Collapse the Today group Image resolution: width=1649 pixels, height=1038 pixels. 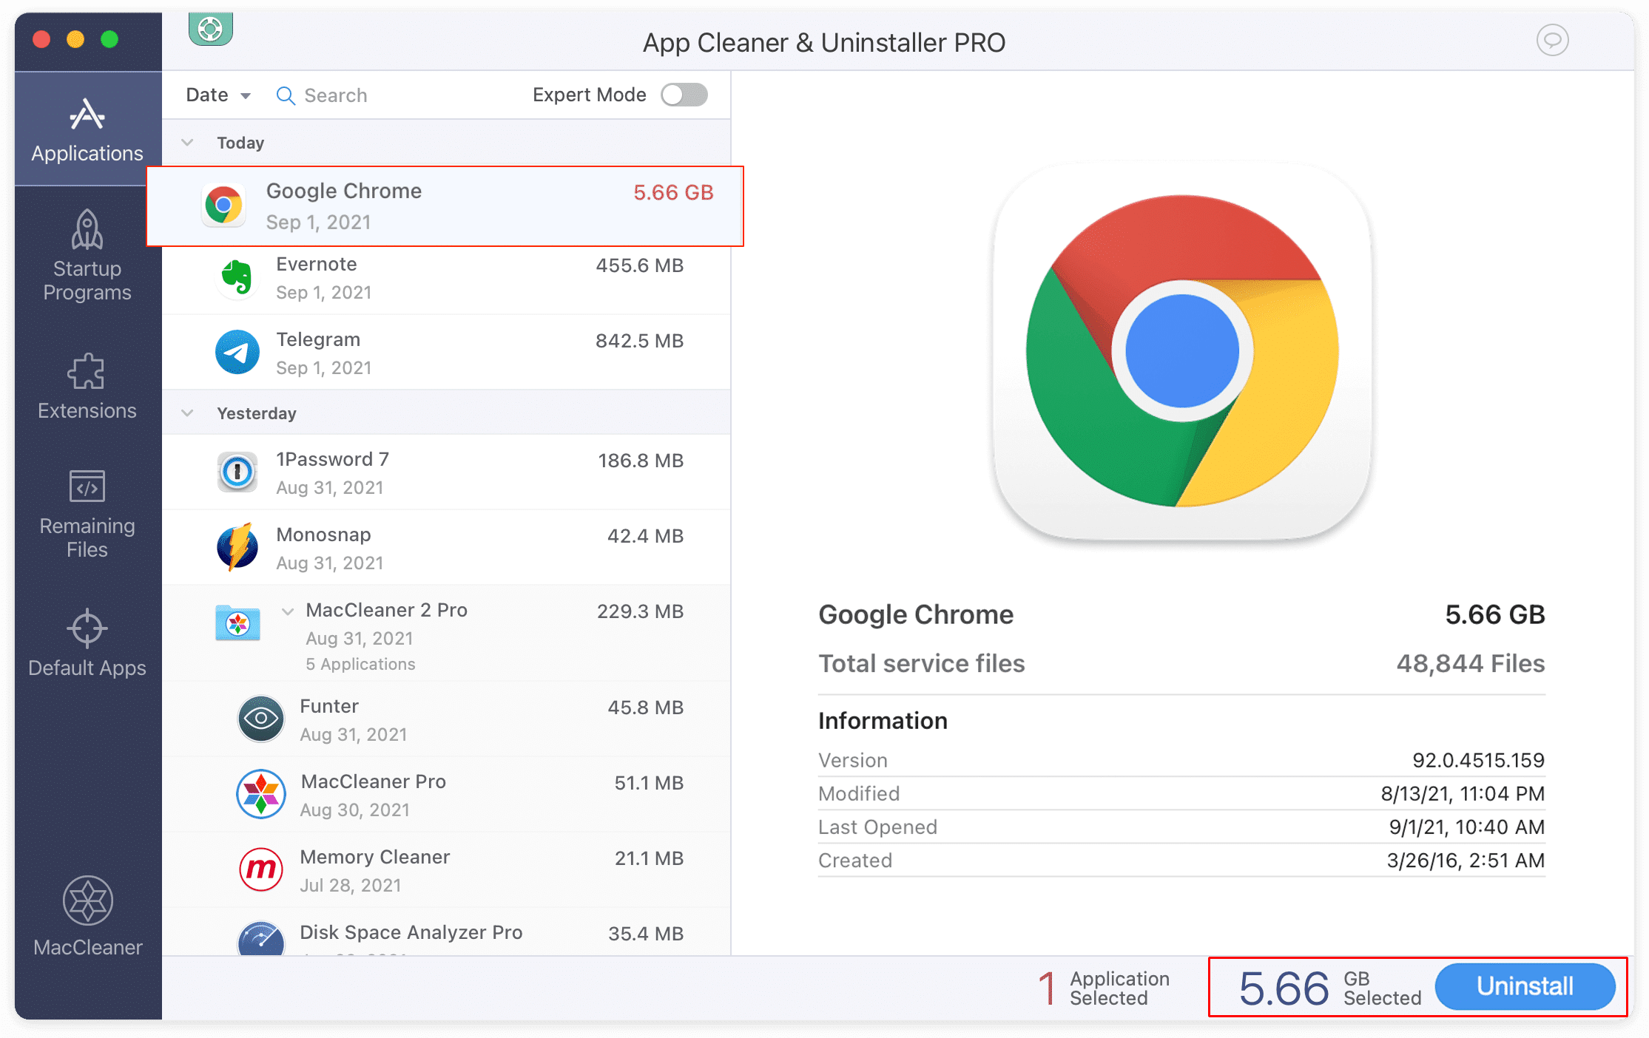188,142
